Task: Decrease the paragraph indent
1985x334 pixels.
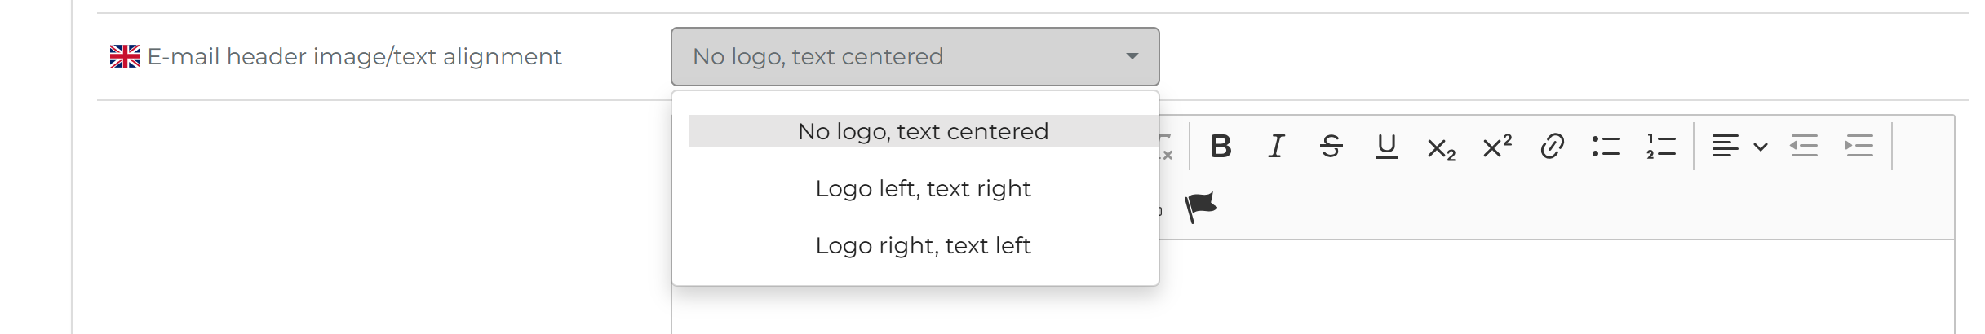Action: coord(1804,147)
